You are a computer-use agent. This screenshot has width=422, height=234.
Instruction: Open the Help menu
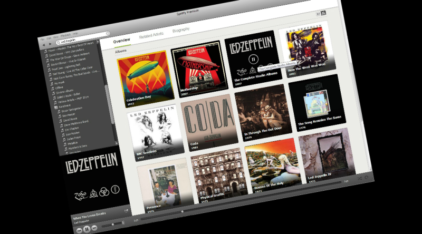click(75, 34)
